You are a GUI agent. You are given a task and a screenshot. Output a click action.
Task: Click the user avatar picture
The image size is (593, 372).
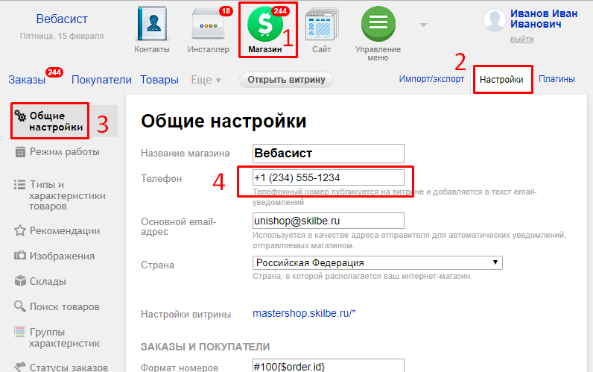pyautogui.click(x=495, y=20)
